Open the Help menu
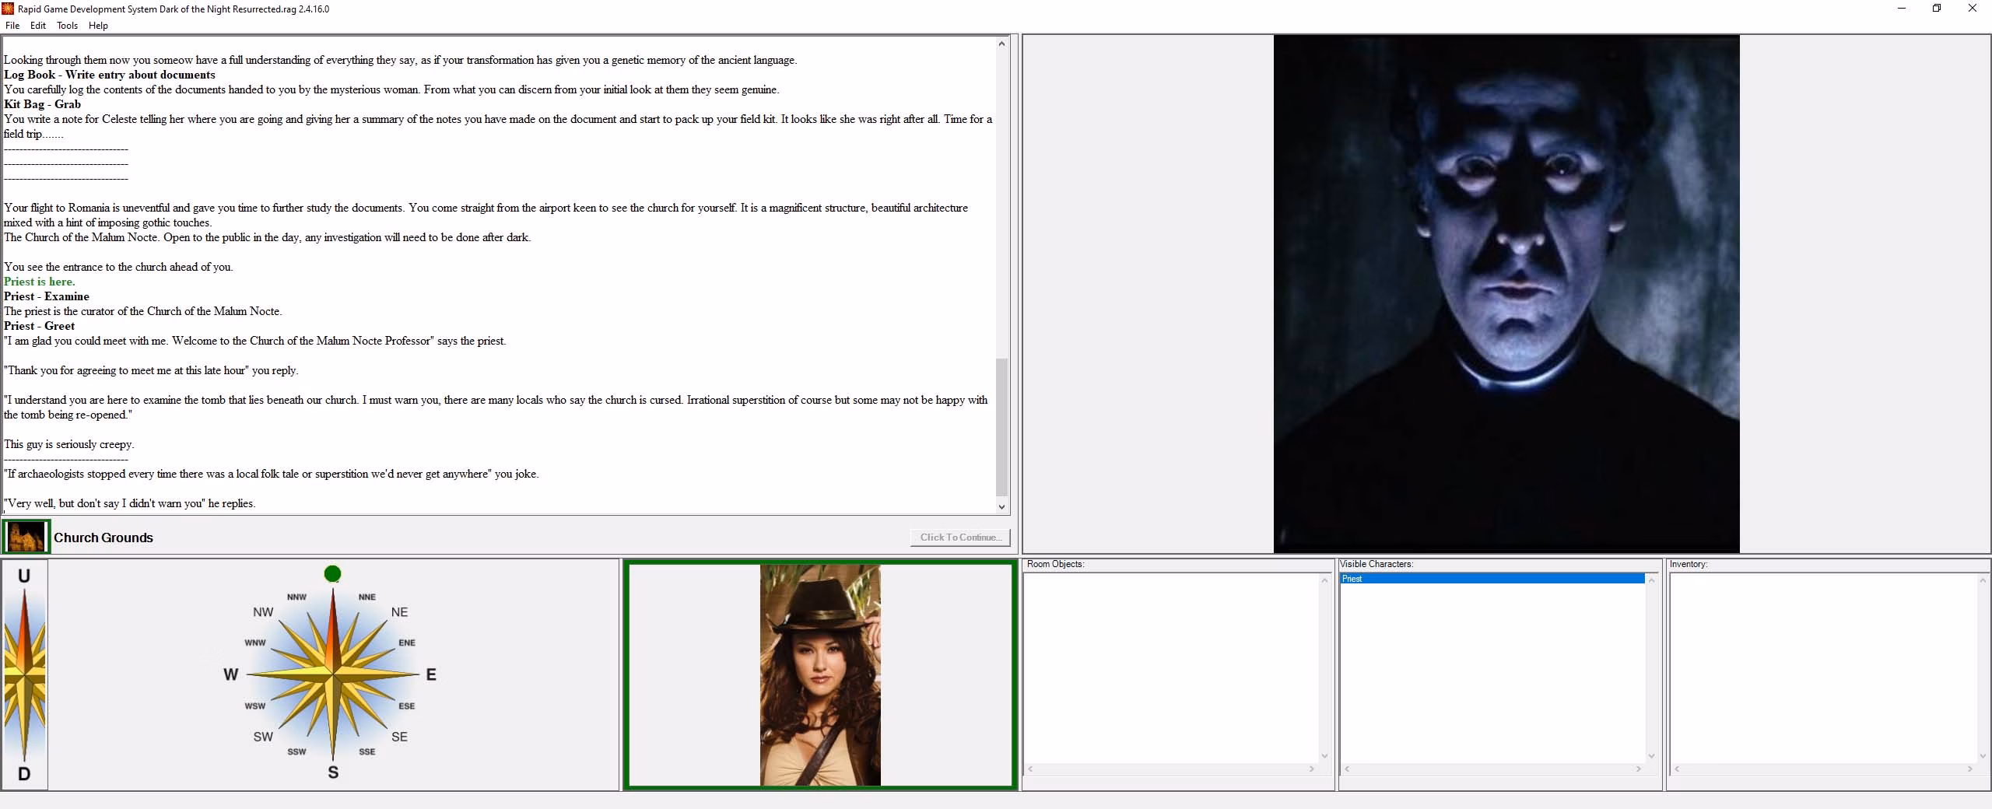Screen dimensions: 1992x809 (x=98, y=26)
